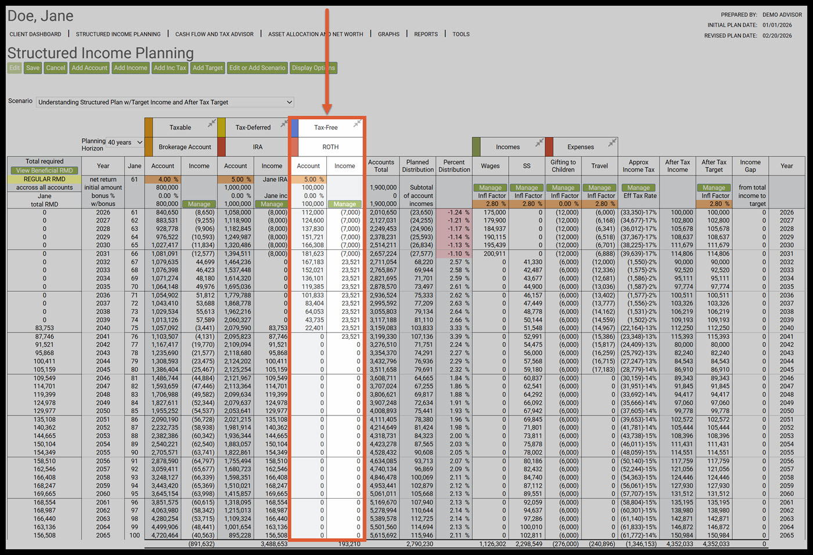Open the Planning Horizon 40 years dropdown
Screen dimensions: 813x555
coord(125,142)
